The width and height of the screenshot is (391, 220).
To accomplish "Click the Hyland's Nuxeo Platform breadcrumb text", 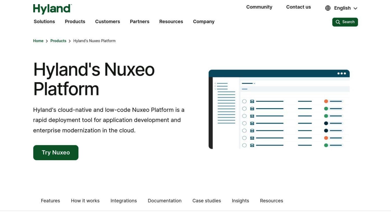I will pyautogui.click(x=94, y=41).
